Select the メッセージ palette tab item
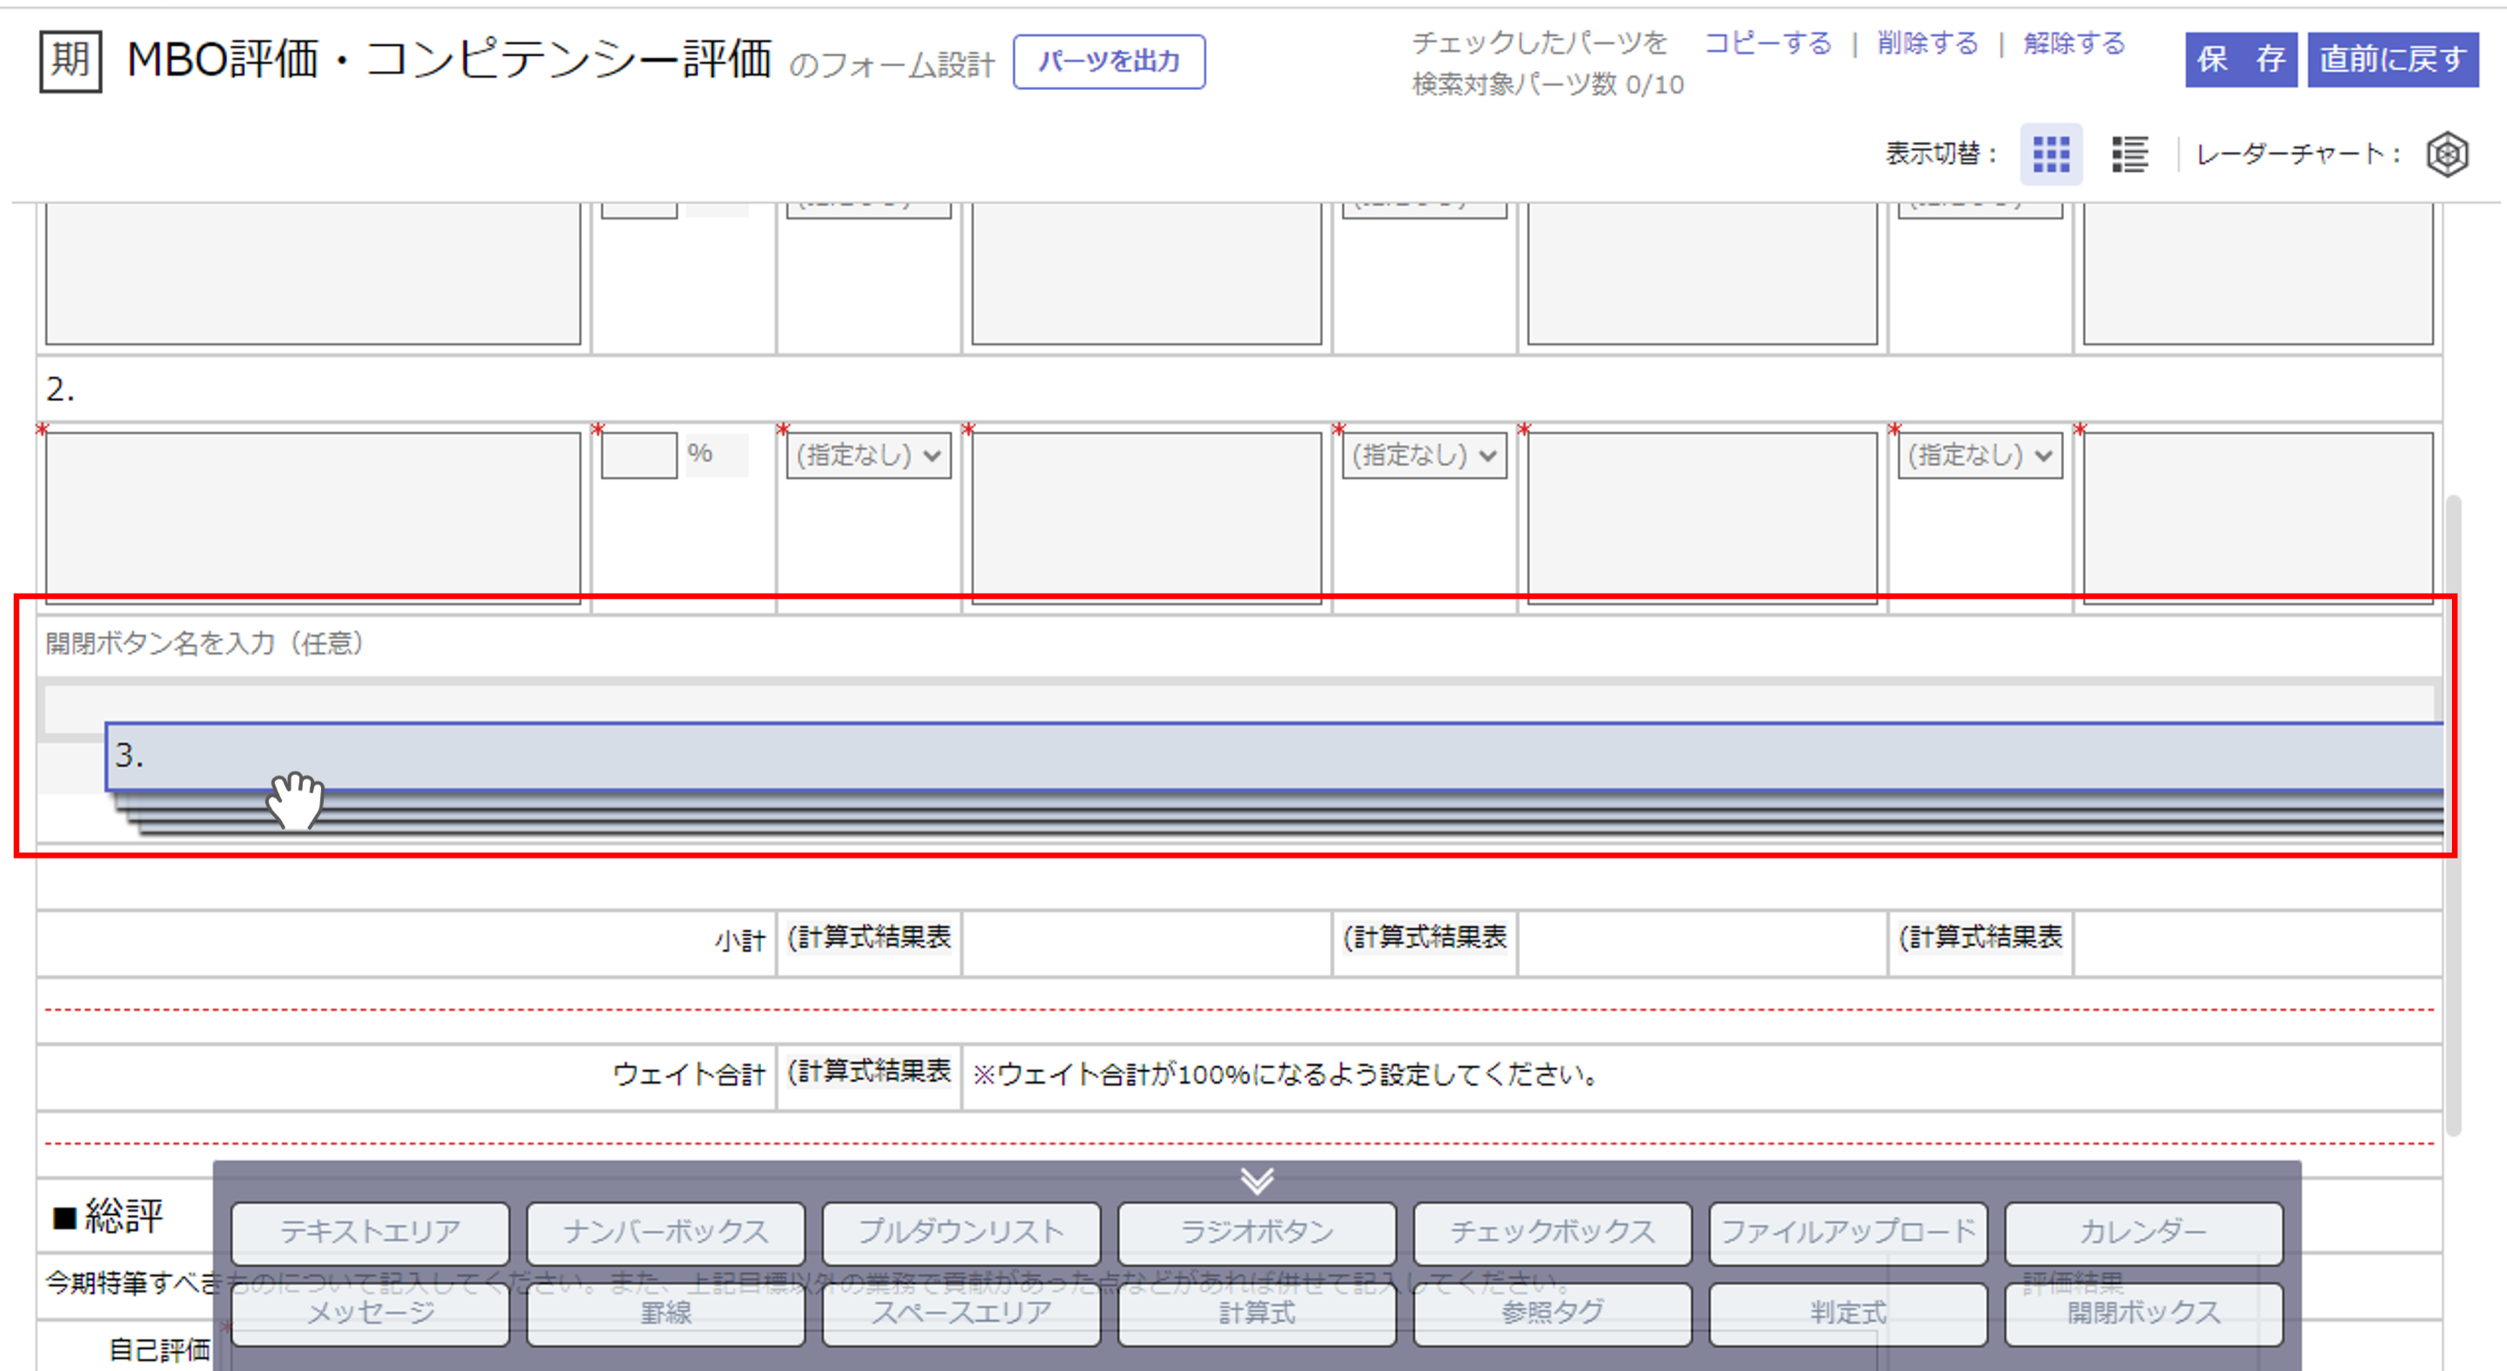This screenshot has width=2507, height=1371. [370, 1313]
